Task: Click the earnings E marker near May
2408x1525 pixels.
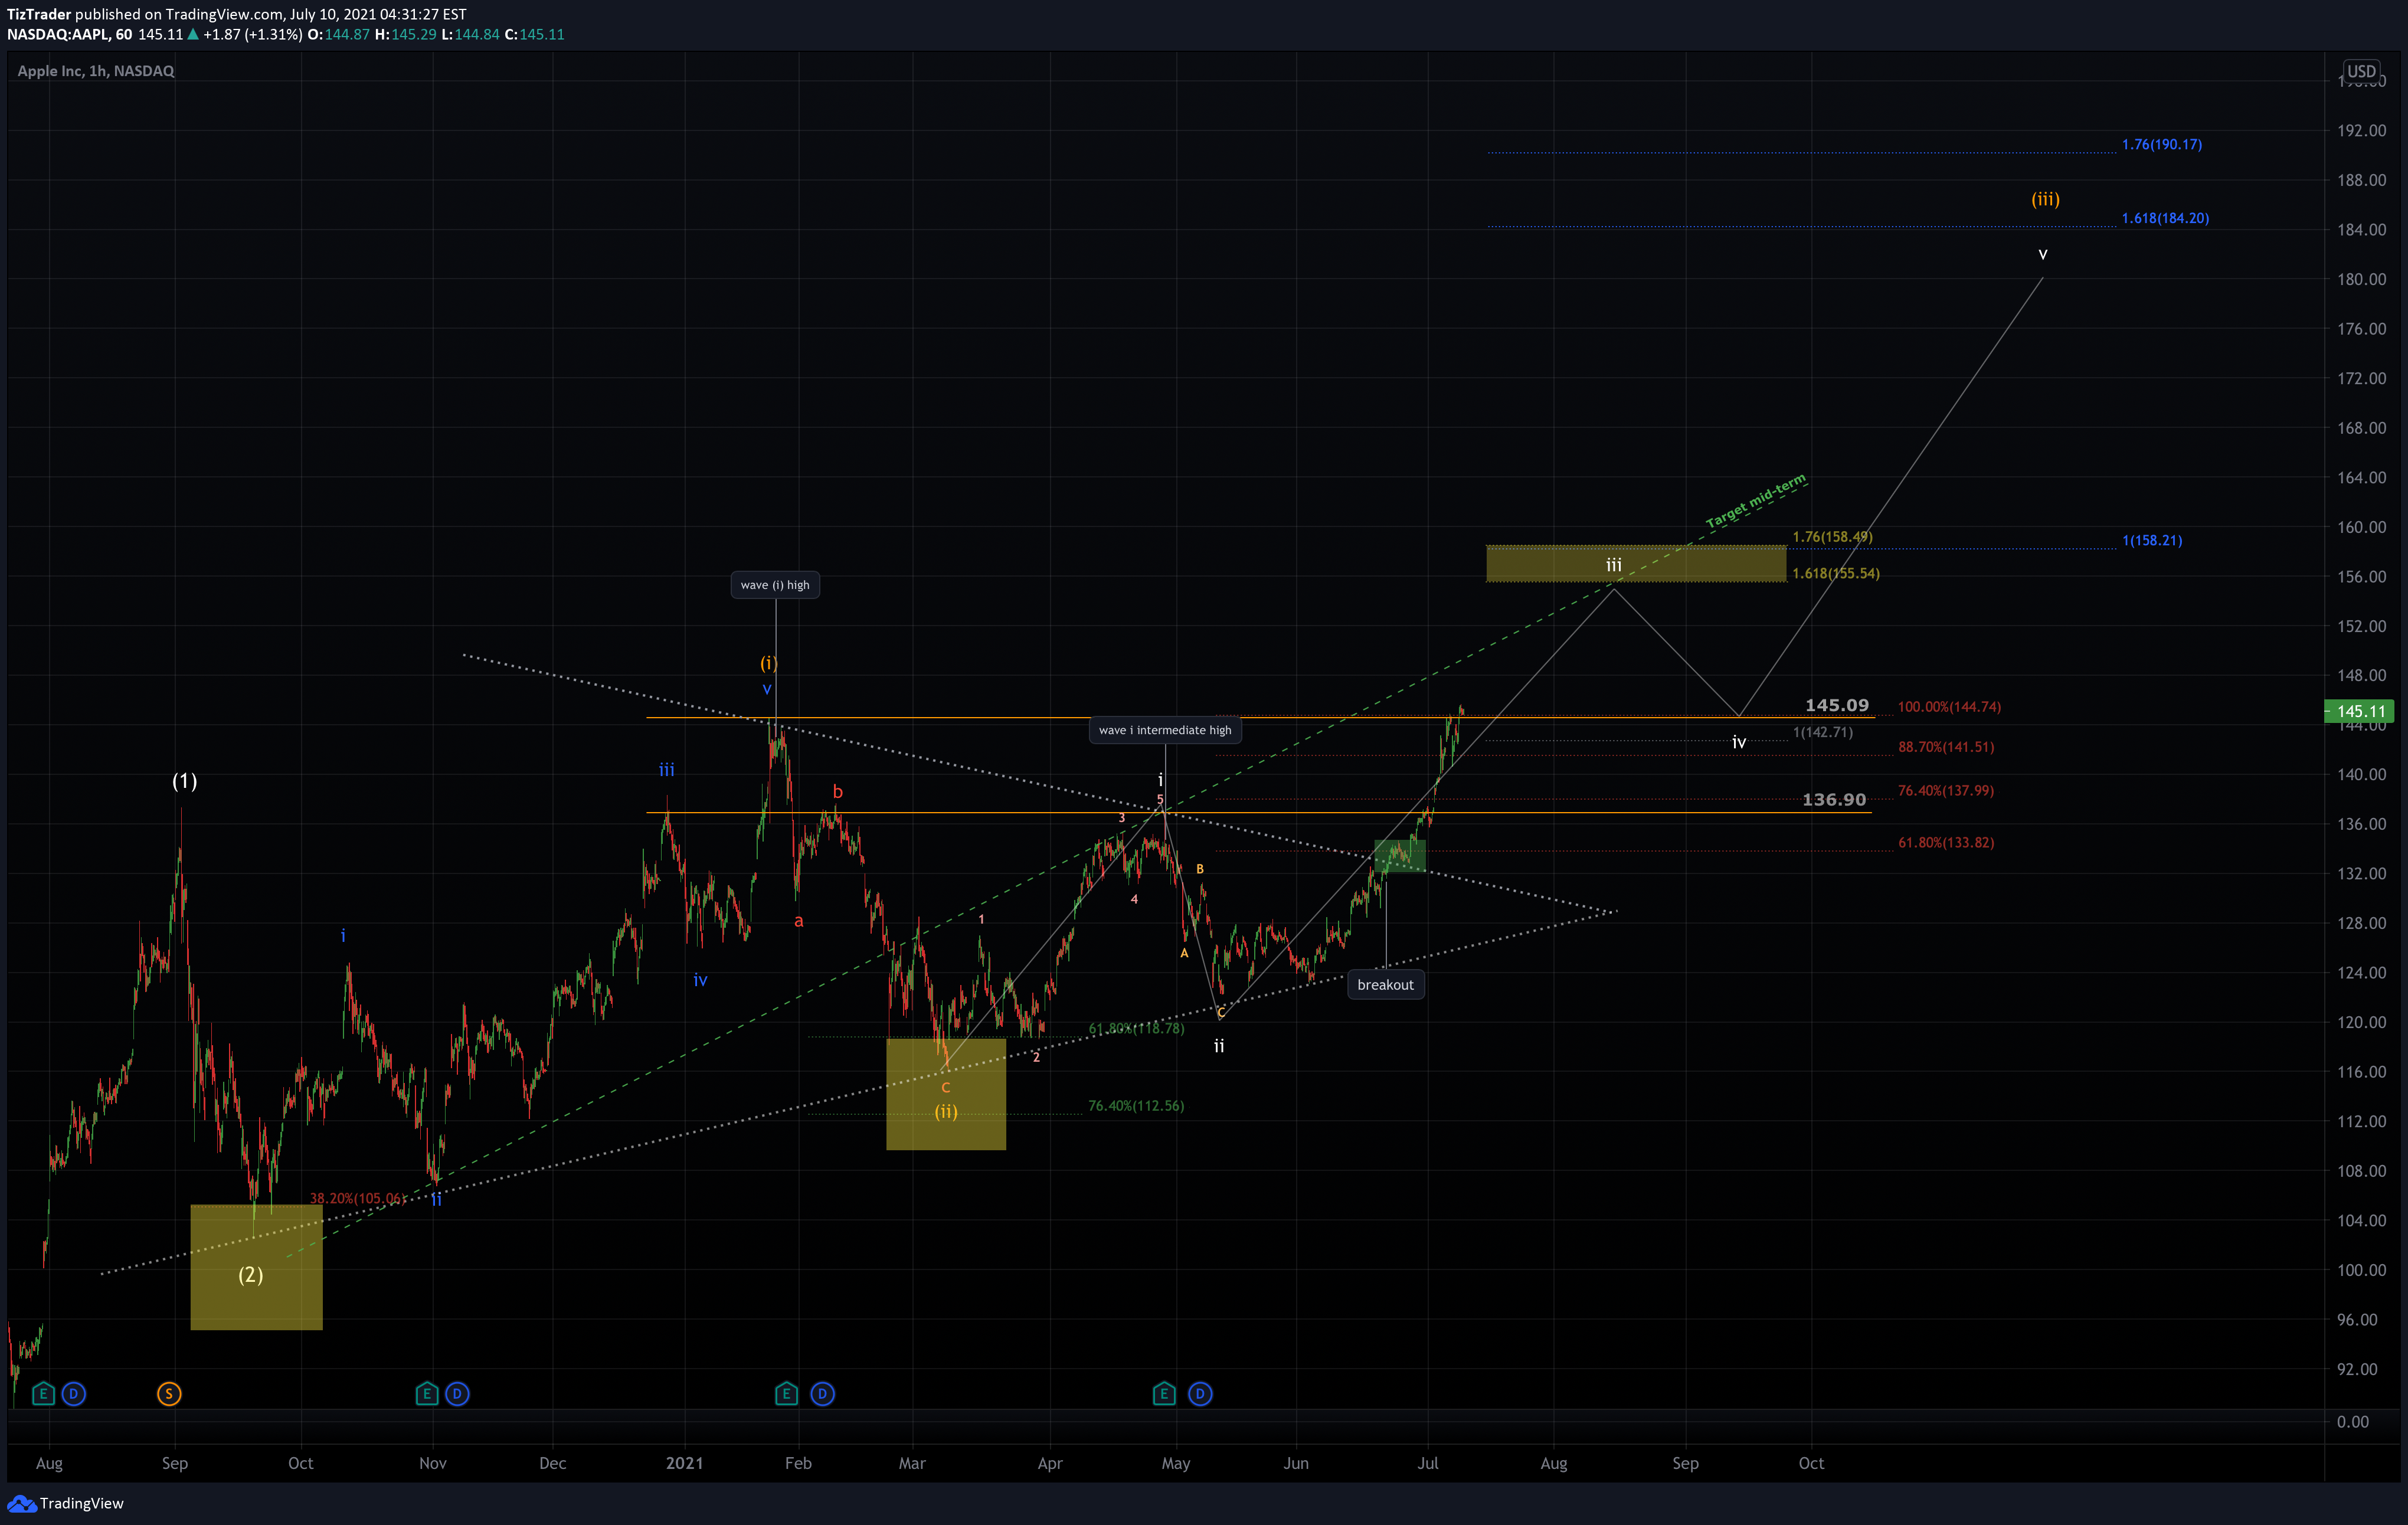Action: [x=1164, y=1393]
